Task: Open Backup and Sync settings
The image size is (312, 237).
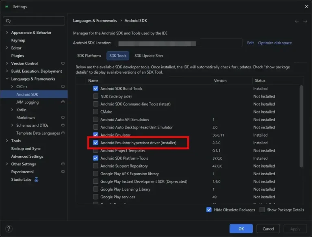Action: 26,148
